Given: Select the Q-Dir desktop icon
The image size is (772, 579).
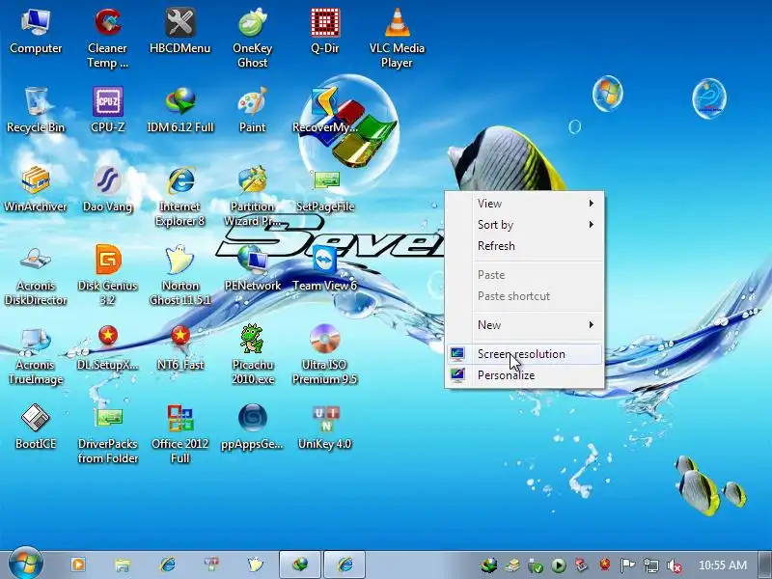Looking at the screenshot, I should click(x=324, y=32).
